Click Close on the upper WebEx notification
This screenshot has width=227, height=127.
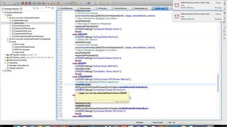(x=218, y=2)
